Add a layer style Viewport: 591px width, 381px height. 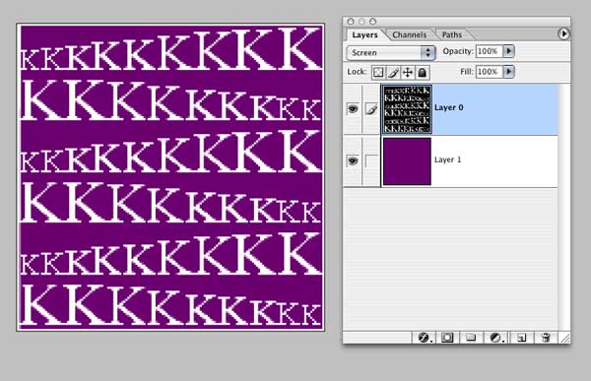[424, 338]
